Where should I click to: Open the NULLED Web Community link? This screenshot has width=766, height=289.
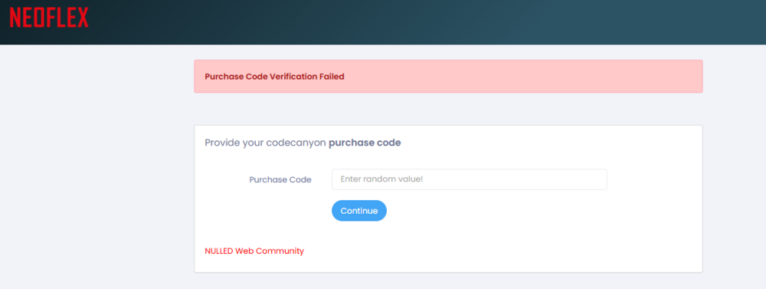(x=254, y=251)
